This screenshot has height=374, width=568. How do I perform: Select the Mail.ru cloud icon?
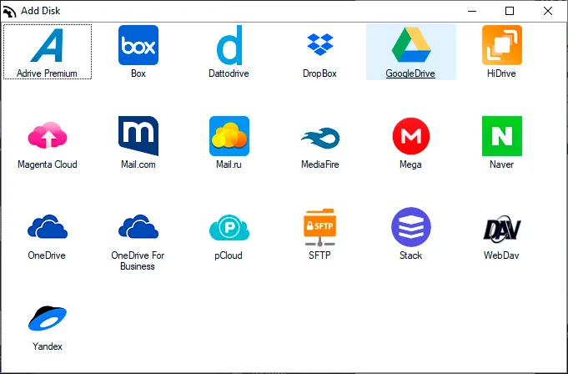tap(229, 136)
